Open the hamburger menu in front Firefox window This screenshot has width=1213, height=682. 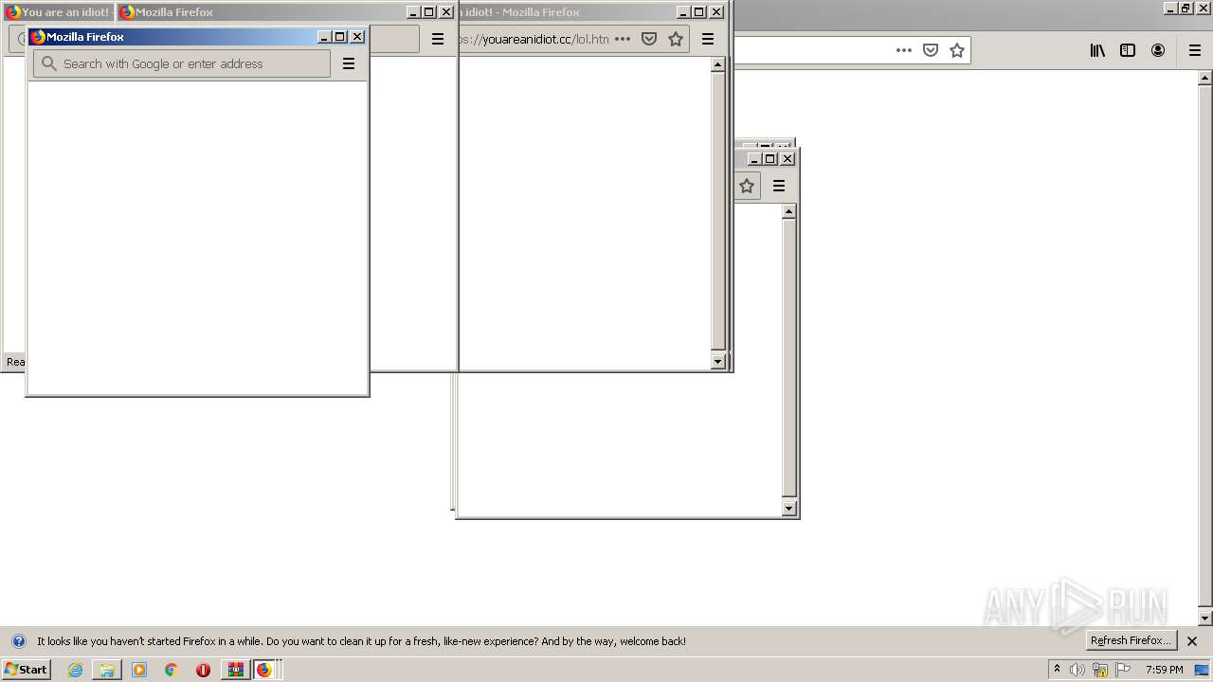click(x=349, y=63)
